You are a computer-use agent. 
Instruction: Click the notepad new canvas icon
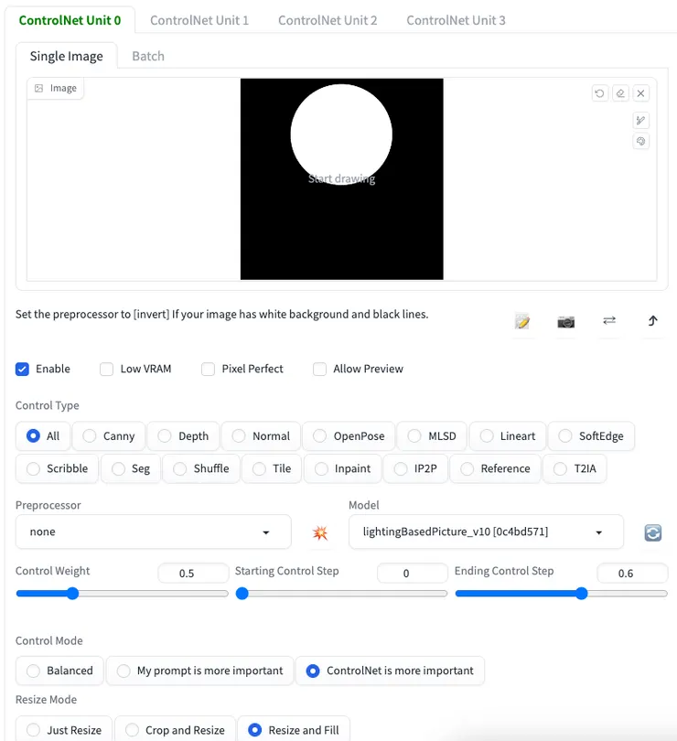tap(522, 321)
